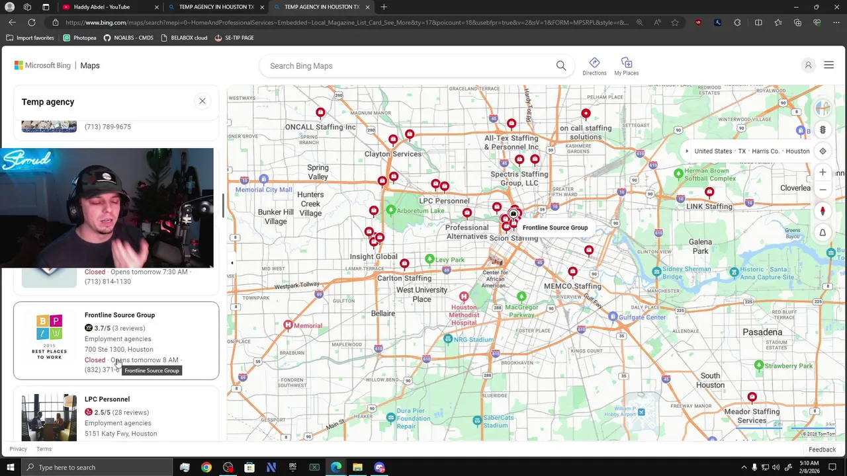
Task: Open the map style picker
Action: pyautogui.click(x=823, y=108)
